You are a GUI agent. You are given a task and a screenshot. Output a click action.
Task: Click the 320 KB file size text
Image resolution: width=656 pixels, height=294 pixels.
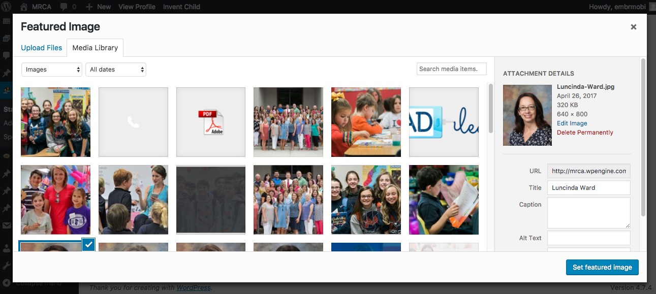tap(567, 105)
